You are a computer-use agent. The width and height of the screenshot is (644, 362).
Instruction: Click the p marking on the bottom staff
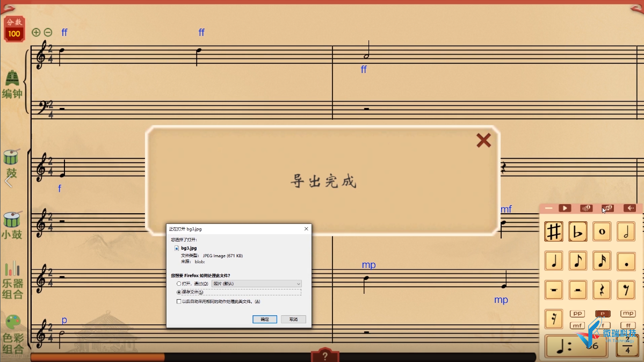click(x=64, y=320)
